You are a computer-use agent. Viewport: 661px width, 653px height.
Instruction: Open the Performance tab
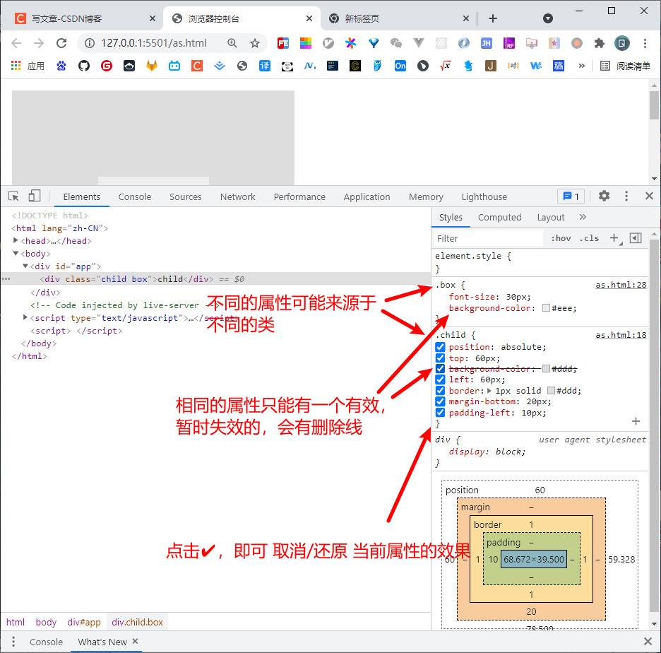[x=299, y=196]
